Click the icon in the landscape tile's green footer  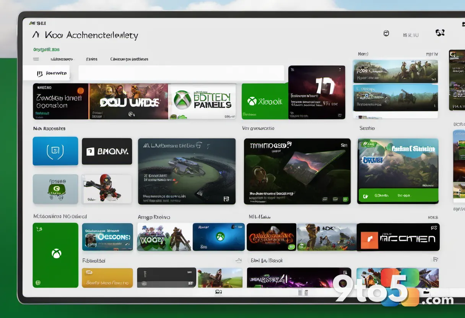tap(366, 196)
